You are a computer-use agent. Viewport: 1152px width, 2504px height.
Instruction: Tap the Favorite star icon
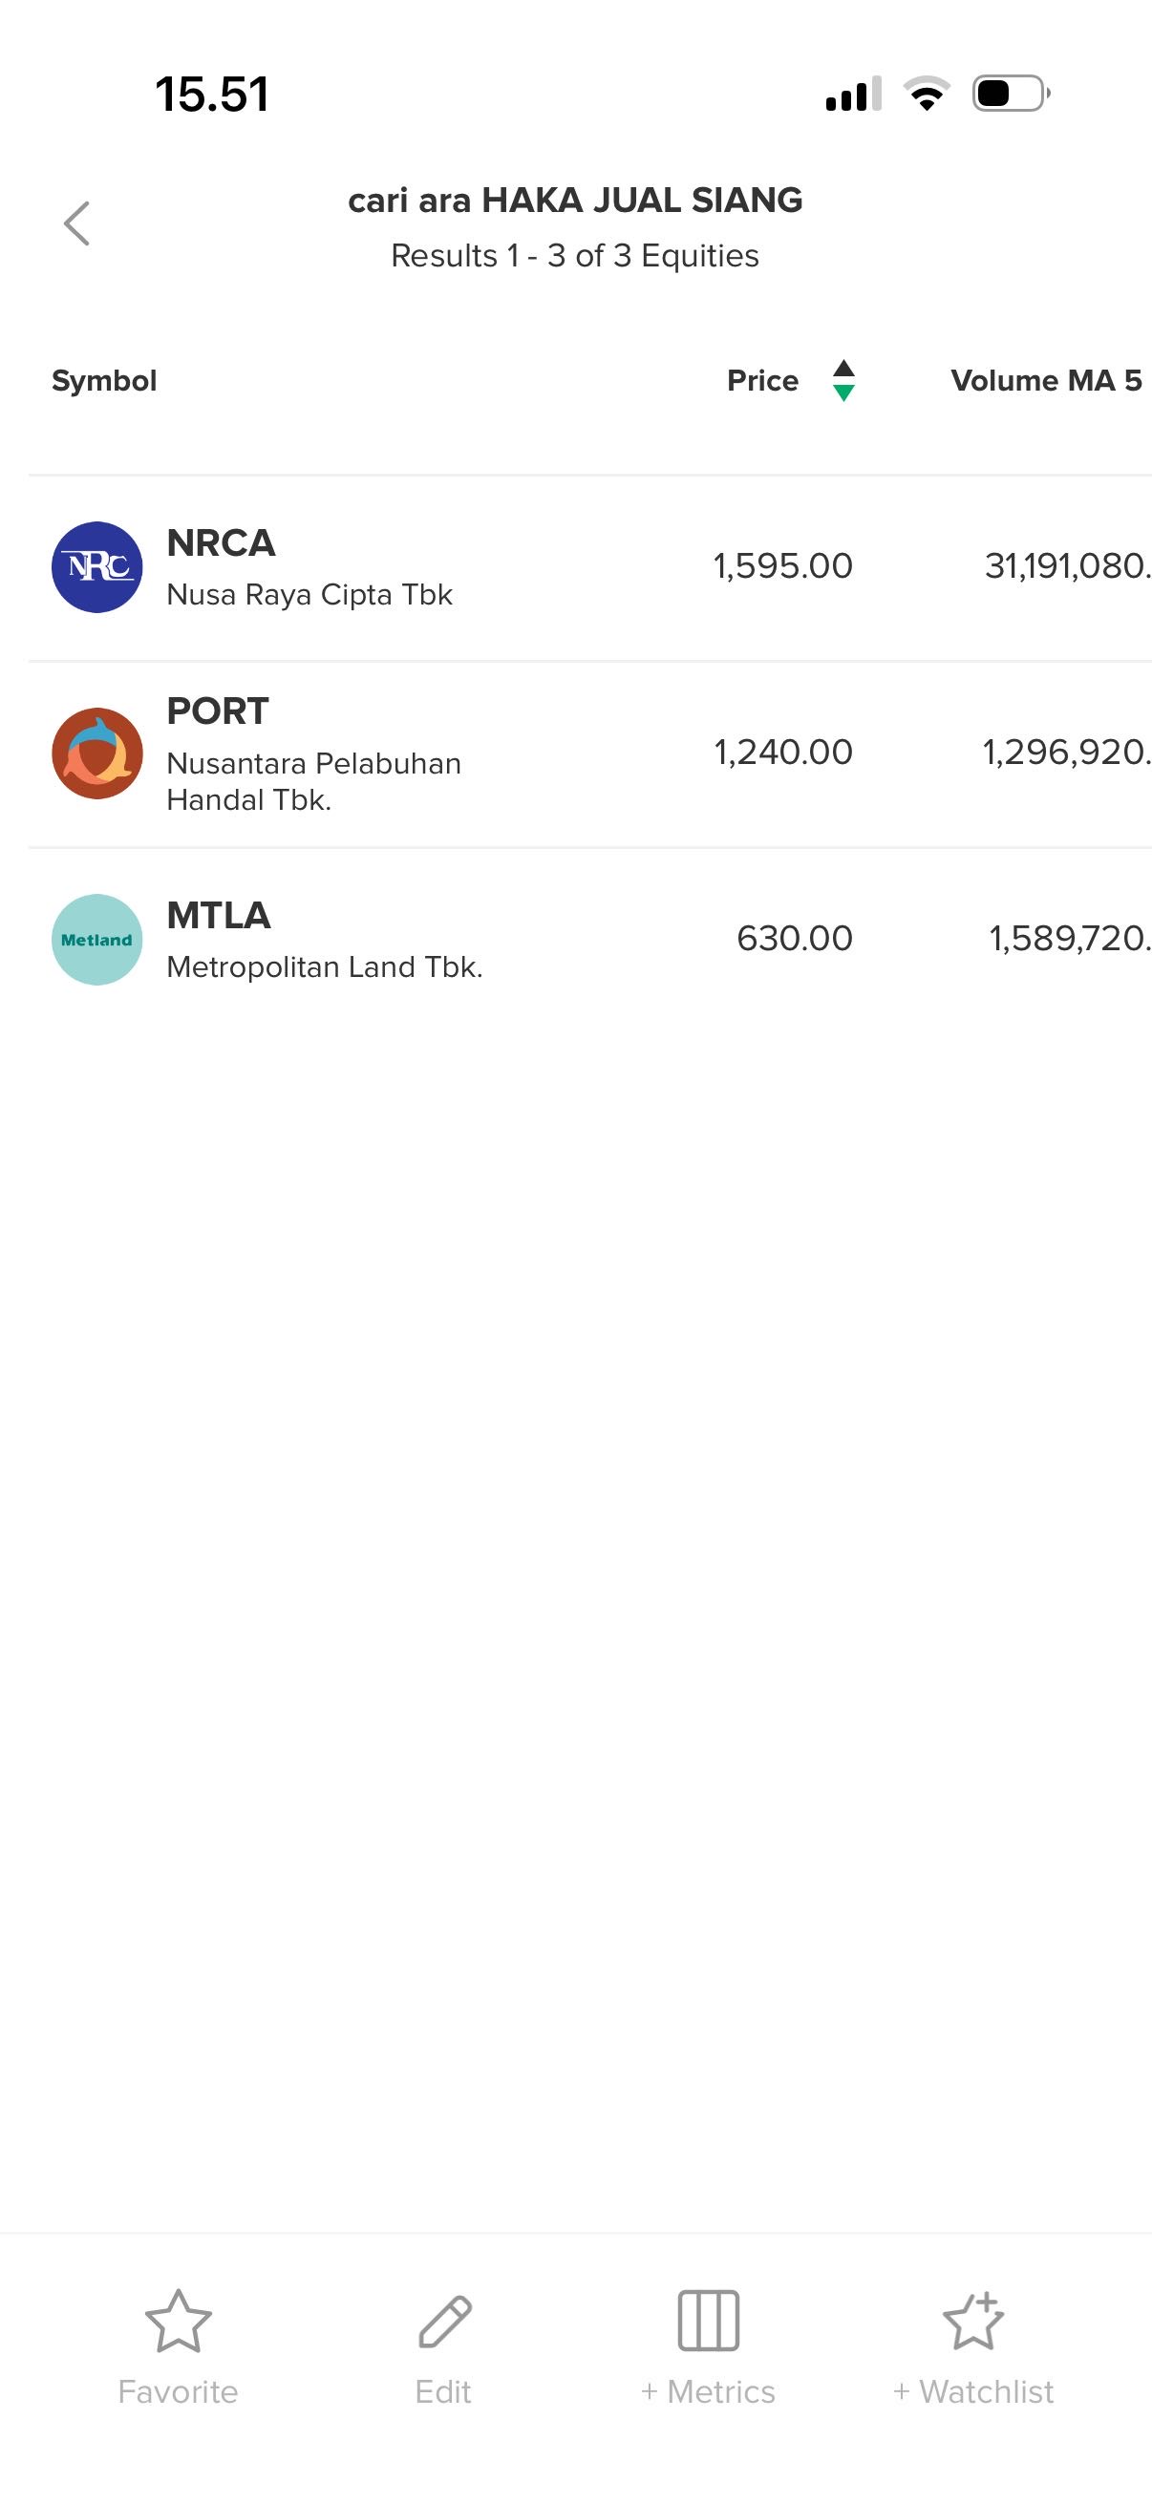click(x=178, y=2321)
